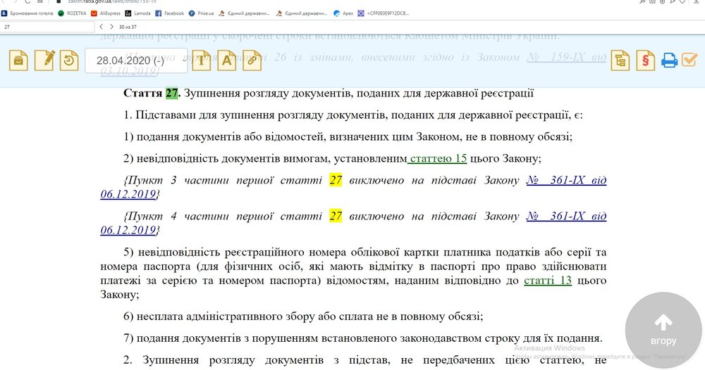Click text '6) несплата адміністративного збору'
Screen dimensions: 705x370
click(x=219, y=316)
